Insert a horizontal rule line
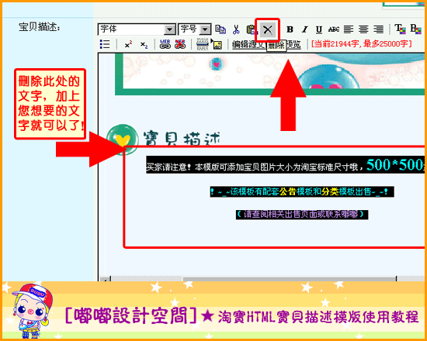The image size is (427, 341). tap(203, 44)
